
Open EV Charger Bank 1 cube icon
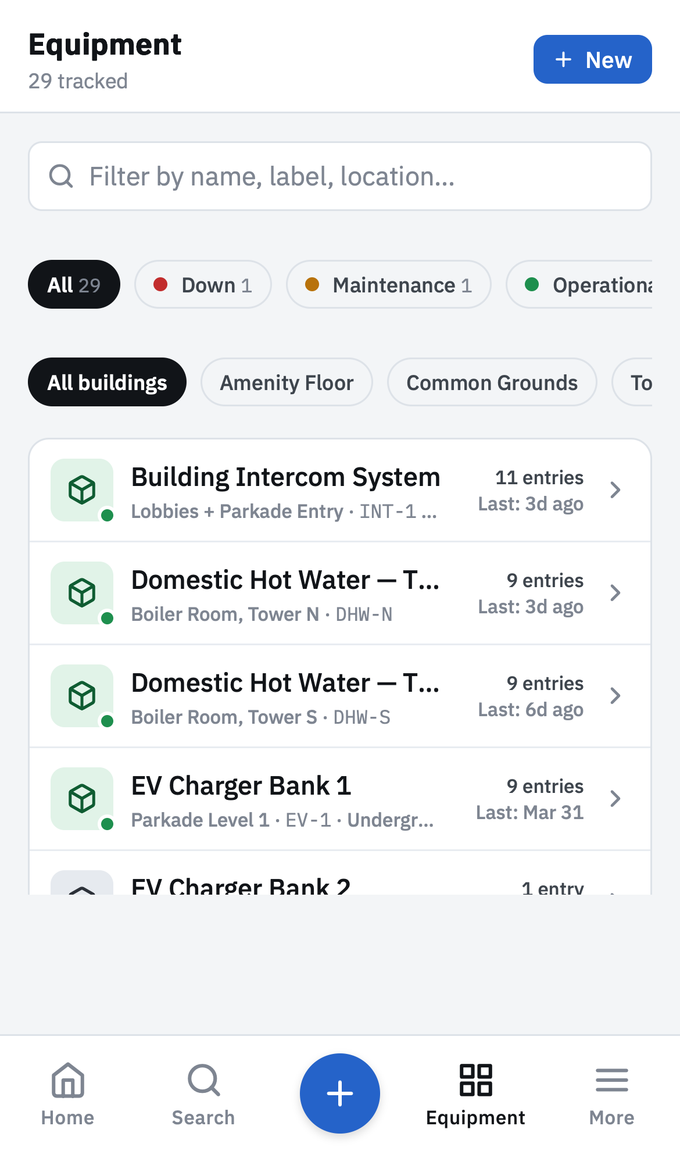pos(82,799)
